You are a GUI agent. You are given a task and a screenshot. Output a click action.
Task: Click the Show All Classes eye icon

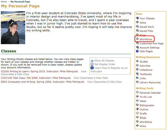tap(92, 61)
